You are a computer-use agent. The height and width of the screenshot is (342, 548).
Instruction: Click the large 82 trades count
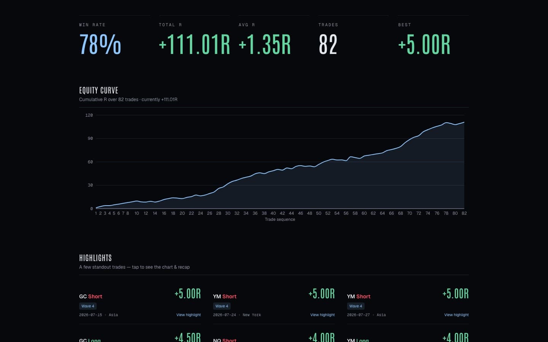coord(328,44)
